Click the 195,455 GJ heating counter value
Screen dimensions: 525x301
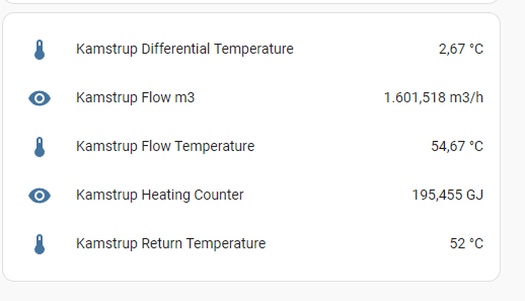point(448,195)
